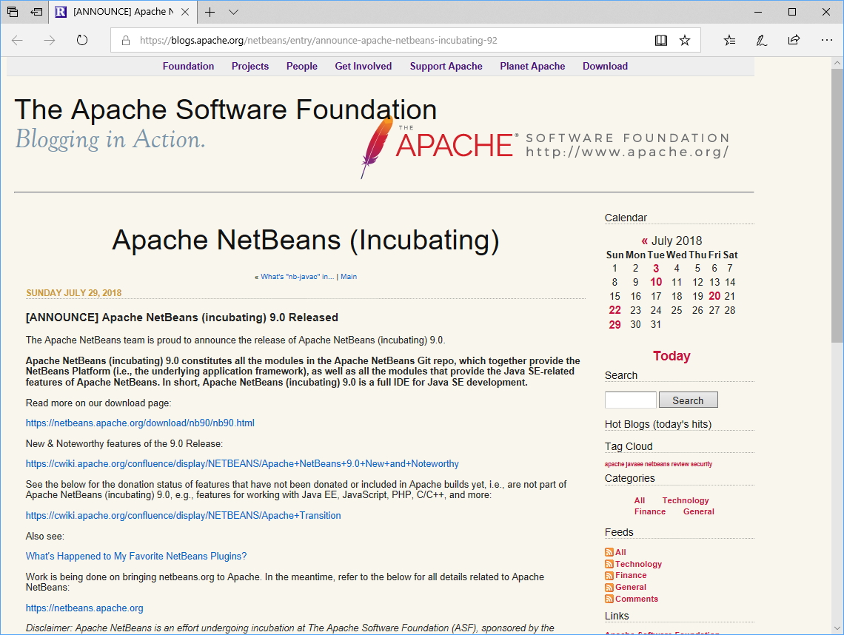
Task: Click inside the blog search input field
Action: 630,399
